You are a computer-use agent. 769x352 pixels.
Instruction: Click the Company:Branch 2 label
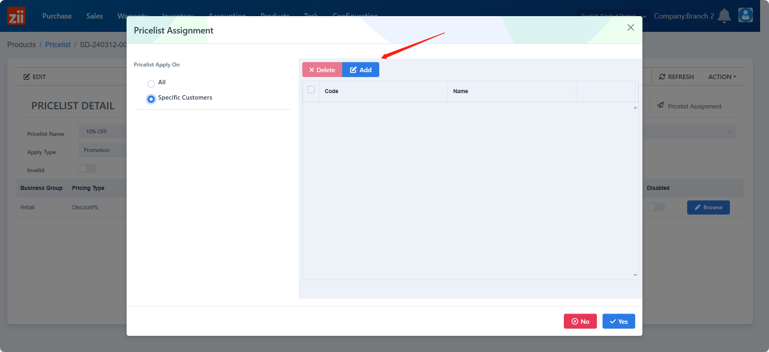click(x=684, y=16)
